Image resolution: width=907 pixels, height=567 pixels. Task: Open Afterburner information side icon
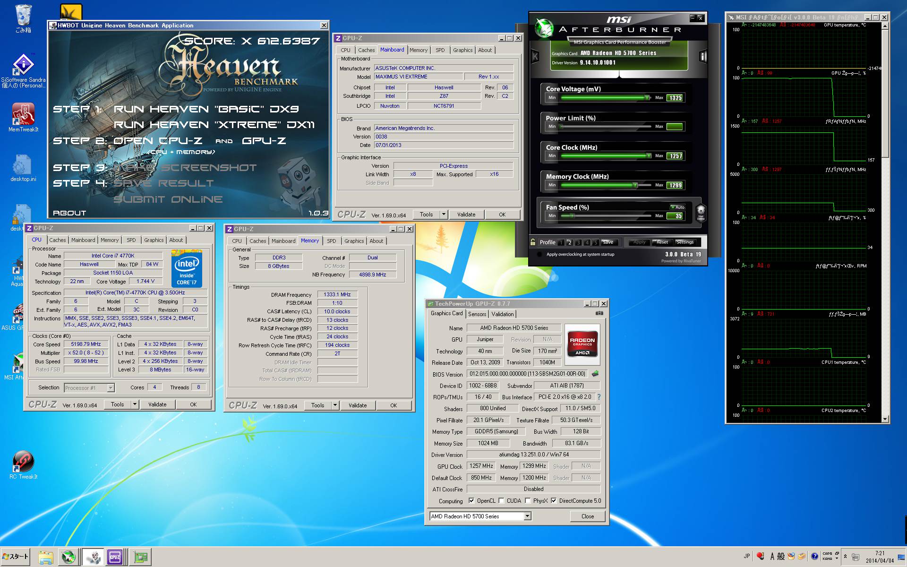703,57
